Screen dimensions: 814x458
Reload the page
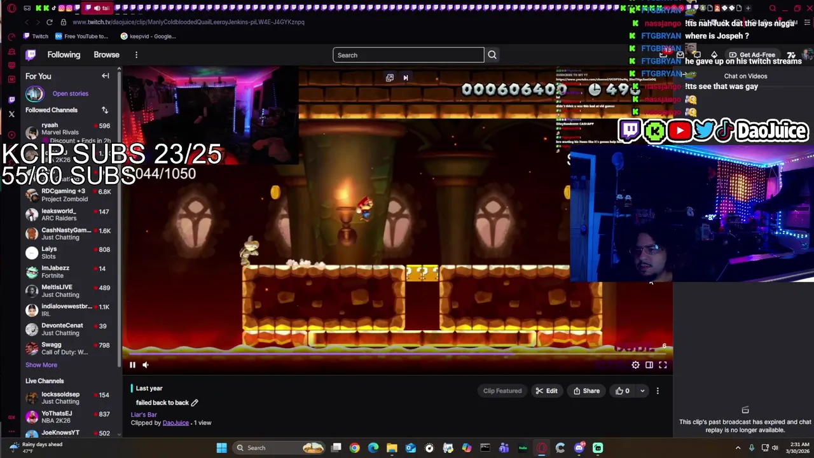[x=49, y=22]
